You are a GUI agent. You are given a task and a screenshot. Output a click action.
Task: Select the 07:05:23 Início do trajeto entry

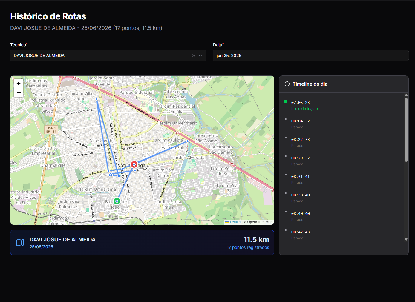pos(304,105)
